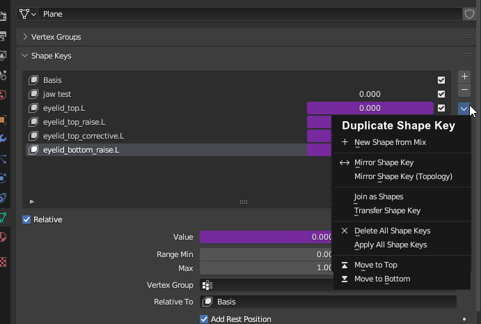Click the eyelid_top_raise.L value slider
Image resolution: width=481 pixels, height=324 pixels.
tap(319, 122)
